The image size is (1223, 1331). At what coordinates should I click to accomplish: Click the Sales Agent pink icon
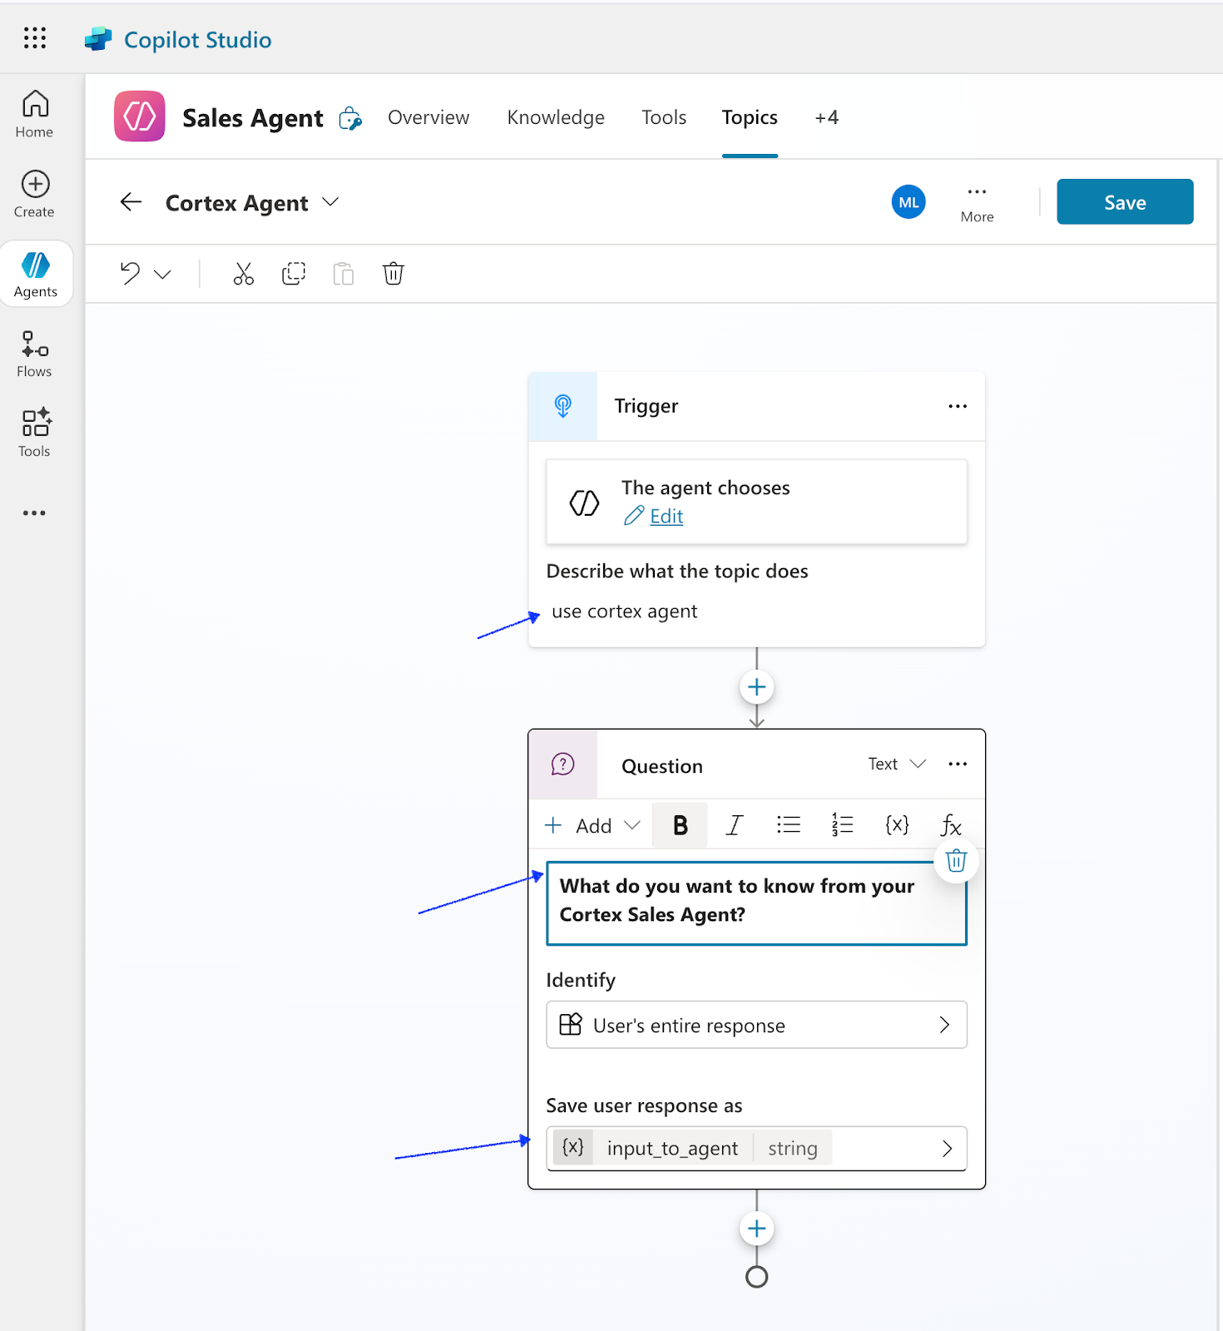pos(140,116)
